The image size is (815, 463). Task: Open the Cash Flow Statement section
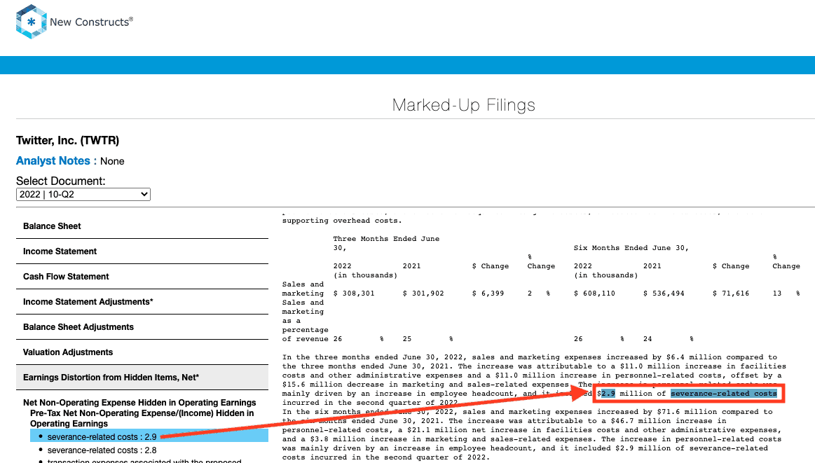pos(142,277)
